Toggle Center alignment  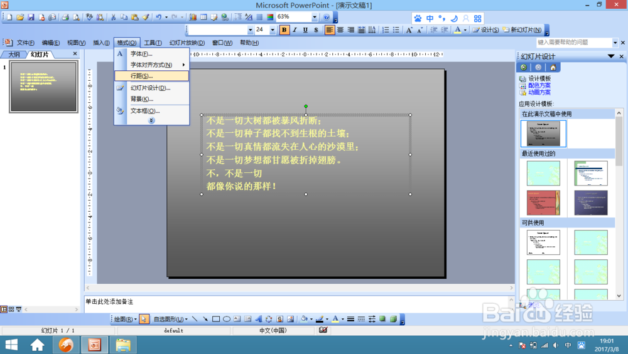tap(340, 30)
